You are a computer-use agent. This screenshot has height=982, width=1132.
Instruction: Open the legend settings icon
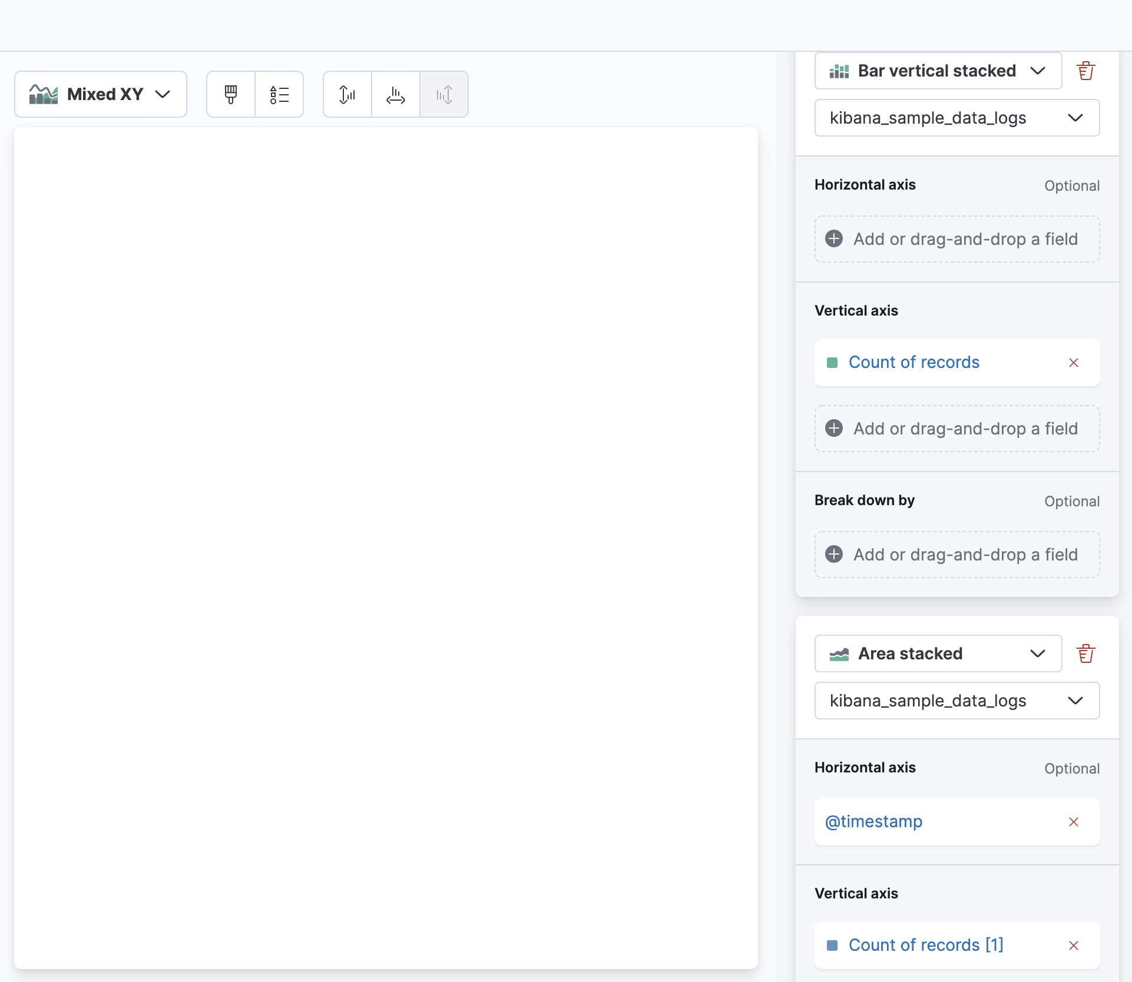click(x=279, y=94)
